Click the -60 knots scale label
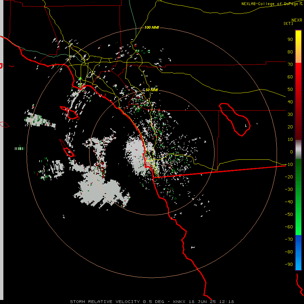This screenshot has width=304, height=304. point(289,227)
